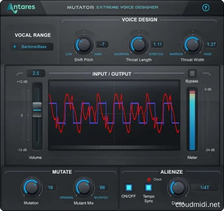
Task: Open the help question mark icon
Action: (x=206, y=7)
